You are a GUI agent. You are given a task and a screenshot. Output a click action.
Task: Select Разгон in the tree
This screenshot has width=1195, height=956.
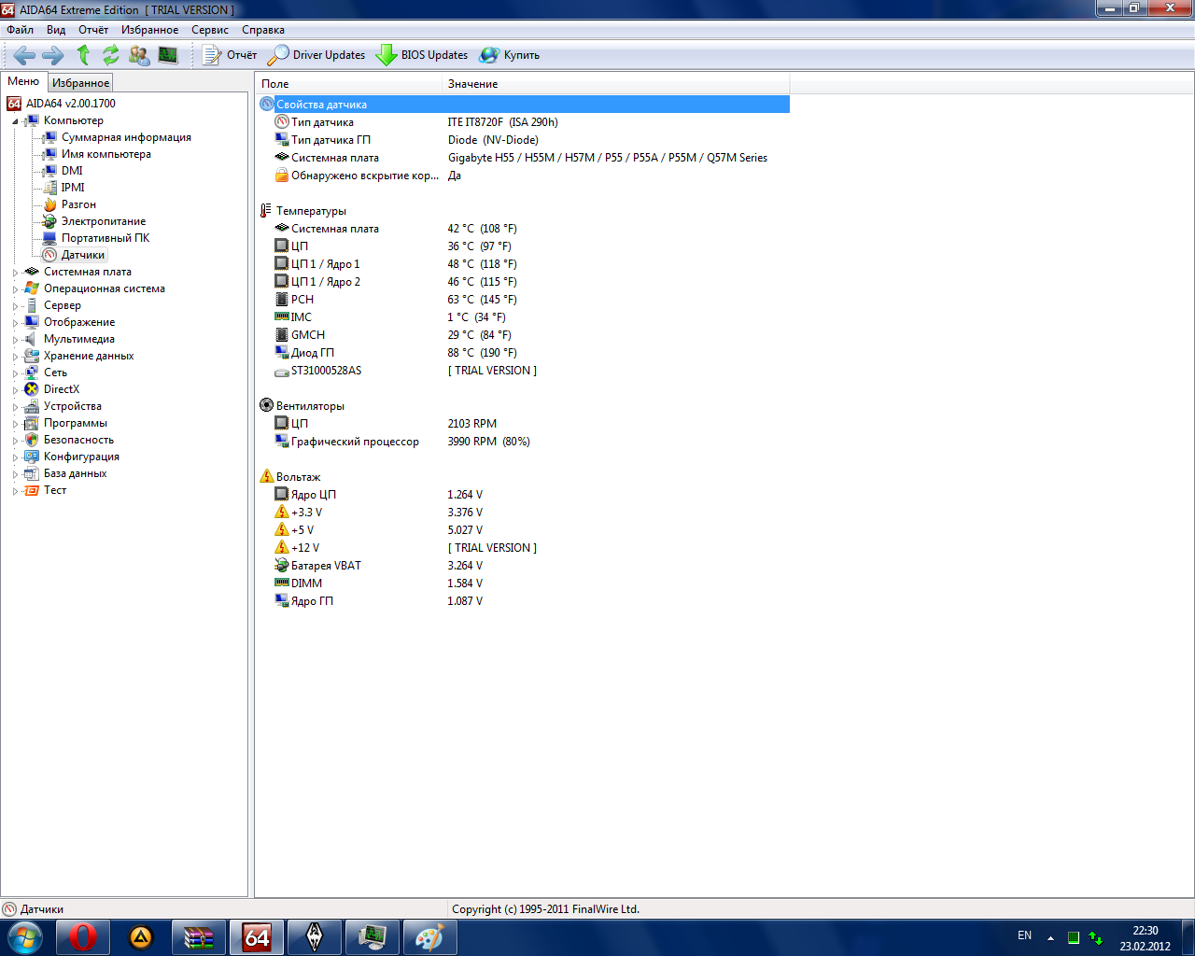(x=69, y=204)
